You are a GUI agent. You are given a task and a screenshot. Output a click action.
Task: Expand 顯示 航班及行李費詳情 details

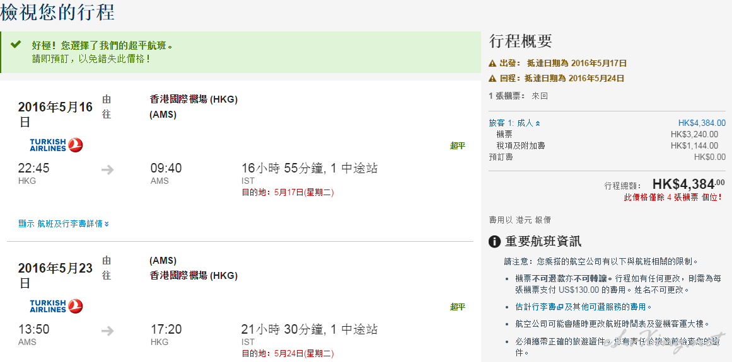coord(64,223)
